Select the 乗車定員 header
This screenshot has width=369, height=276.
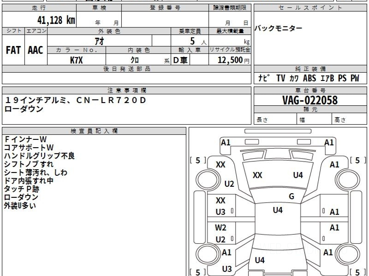pyautogui.click(x=190, y=31)
